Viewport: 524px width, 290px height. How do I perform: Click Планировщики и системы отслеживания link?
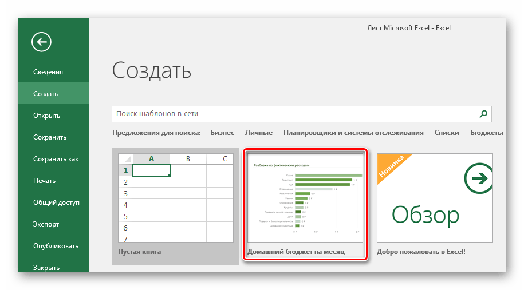353,133
